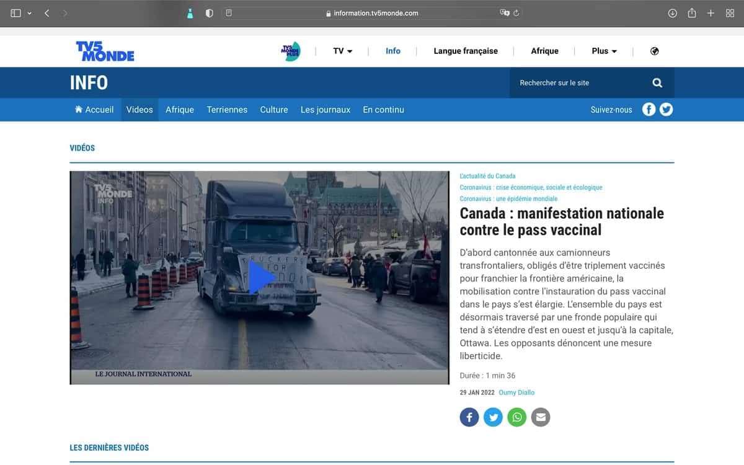Select the Afrique tab in blue navbar
Image resolution: width=744 pixels, height=465 pixels.
(179, 110)
